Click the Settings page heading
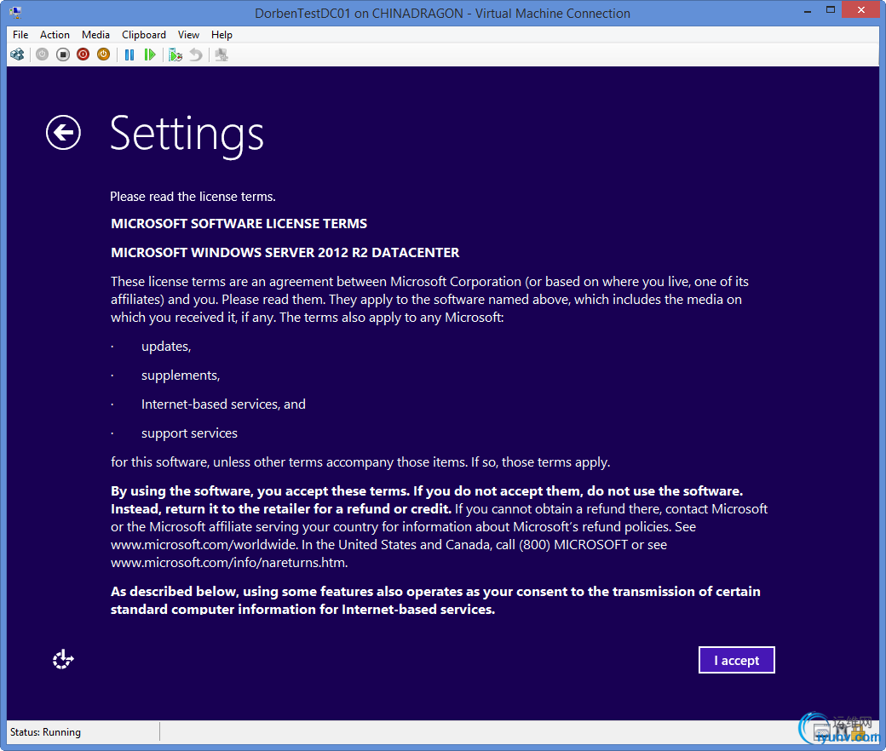 (x=187, y=135)
